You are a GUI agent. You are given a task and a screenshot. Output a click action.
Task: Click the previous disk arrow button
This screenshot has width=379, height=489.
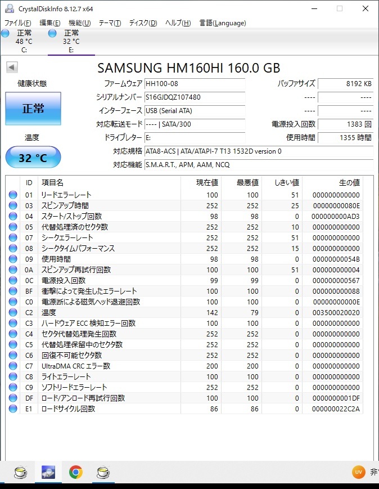(x=12, y=68)
